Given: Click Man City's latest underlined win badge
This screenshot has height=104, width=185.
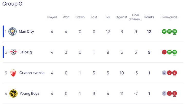Looking at the screenshot, I should pos(174,32).
